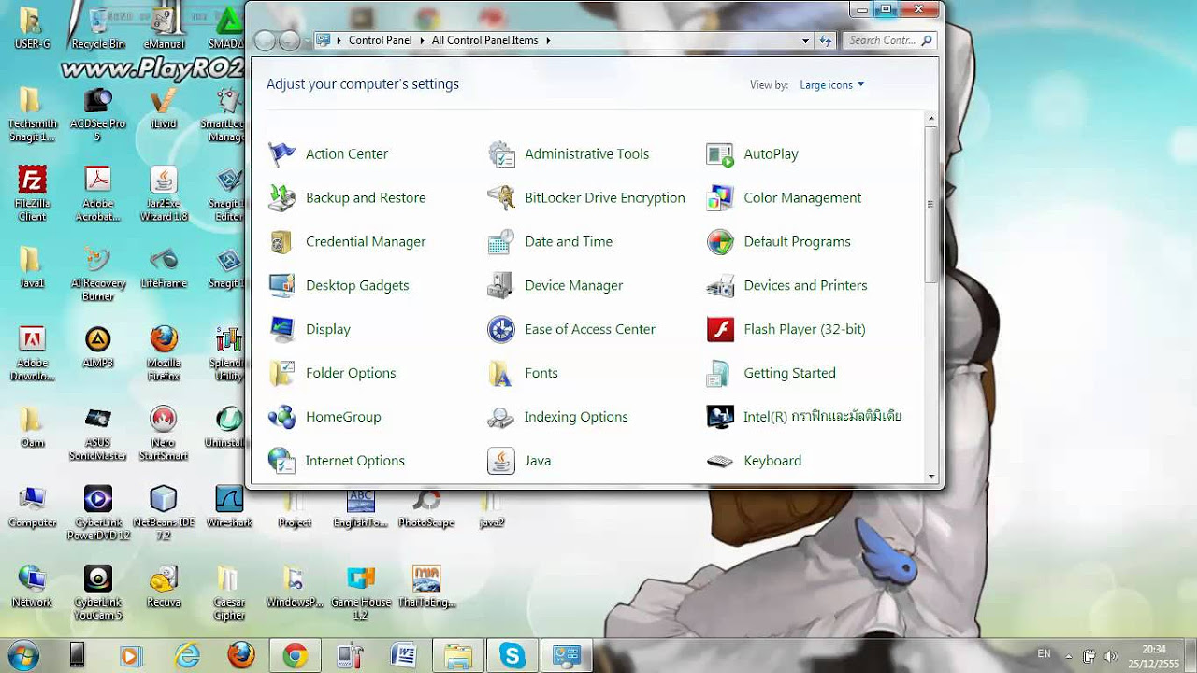This screenshot has height=673, width=1197.
Task: Open Getting Started icon
Action: click(720, 373)
